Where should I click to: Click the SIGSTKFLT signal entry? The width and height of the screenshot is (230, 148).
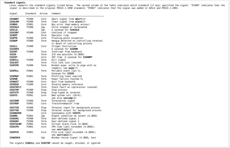15,87
